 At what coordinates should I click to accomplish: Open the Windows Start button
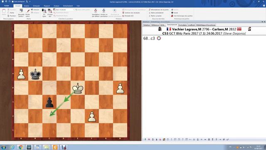(3, 147)
